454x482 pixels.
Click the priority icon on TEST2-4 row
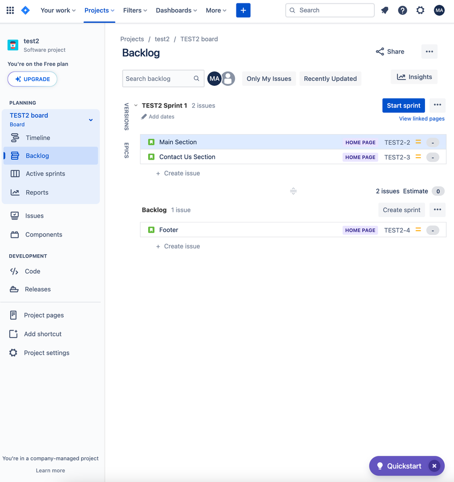click(x=418, y=230)
